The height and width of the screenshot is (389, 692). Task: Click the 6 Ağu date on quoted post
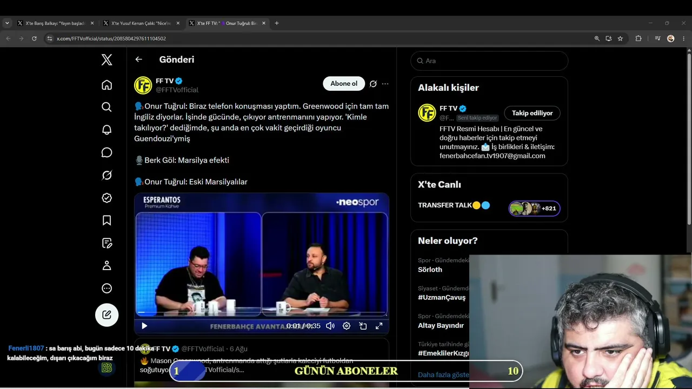238,349
